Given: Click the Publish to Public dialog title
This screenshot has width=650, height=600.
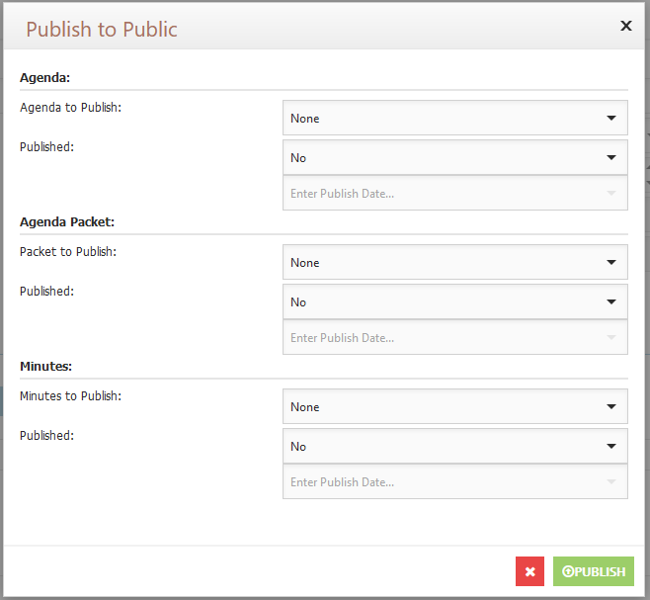Looking at the screenshot, I should coord(102,29).
